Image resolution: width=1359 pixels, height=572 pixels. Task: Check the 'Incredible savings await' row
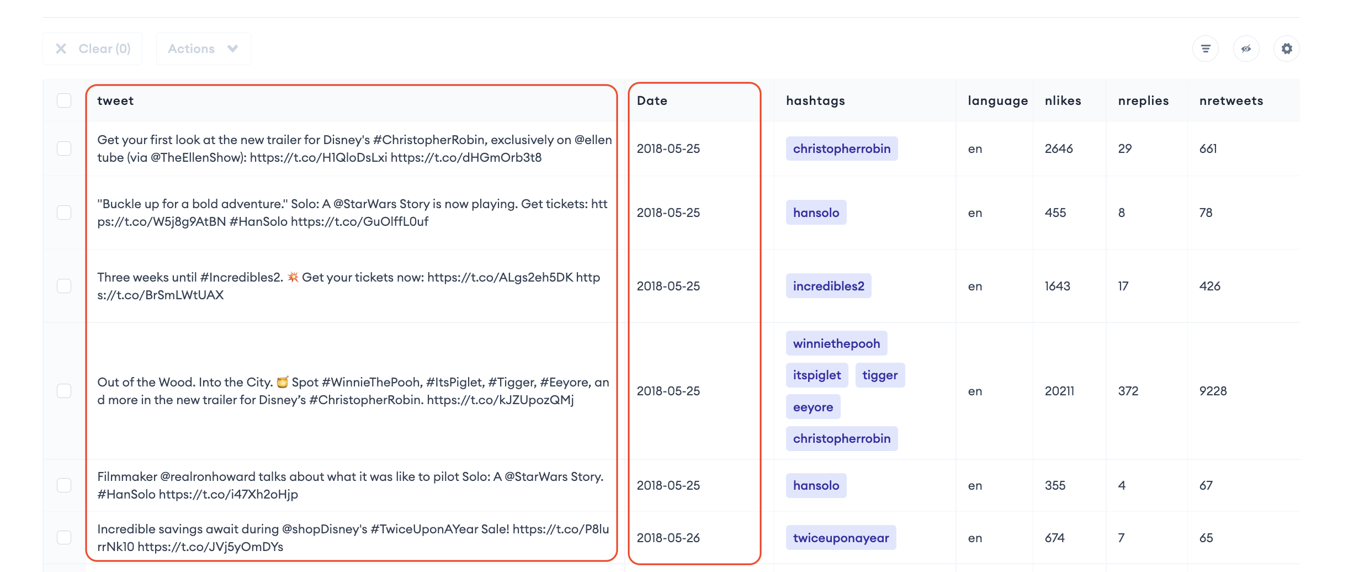click(x=64, y=538)
